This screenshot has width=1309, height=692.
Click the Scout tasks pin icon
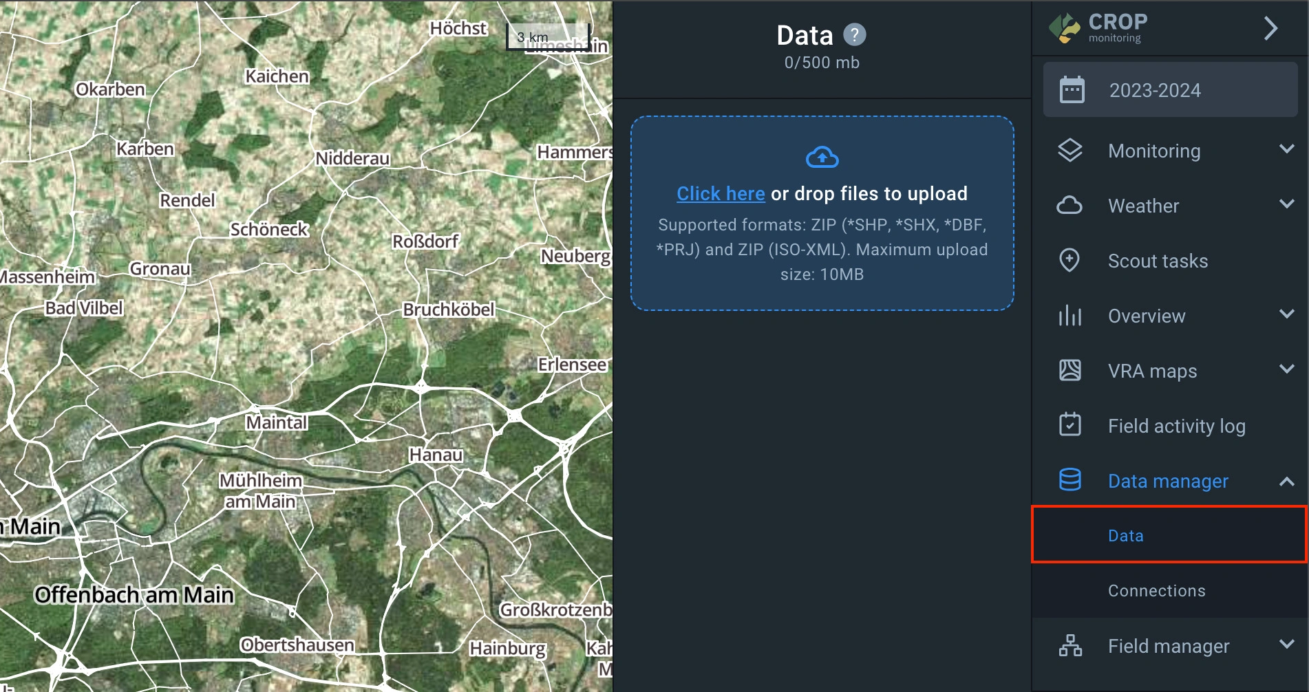[x=1069, y=261]
